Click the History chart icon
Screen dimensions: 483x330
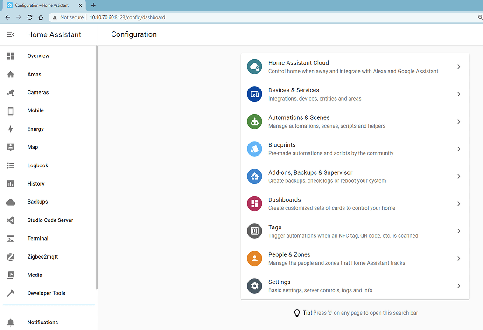click(x=10, y=184)
